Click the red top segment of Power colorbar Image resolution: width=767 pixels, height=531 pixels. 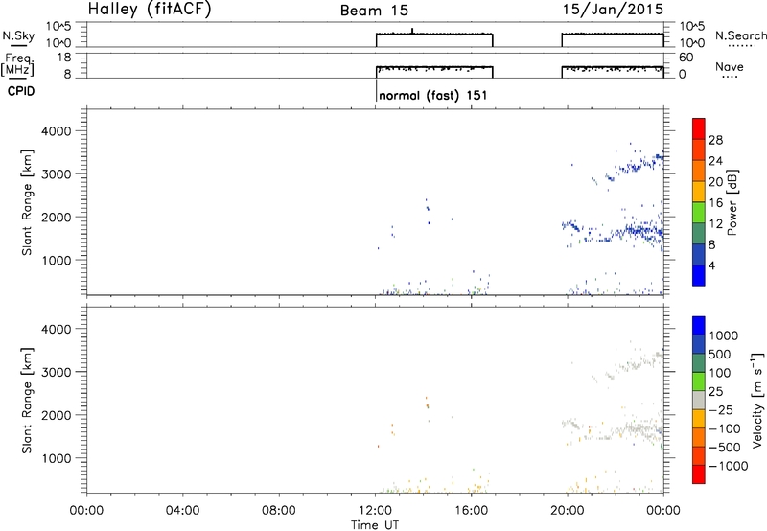(699, 128)
